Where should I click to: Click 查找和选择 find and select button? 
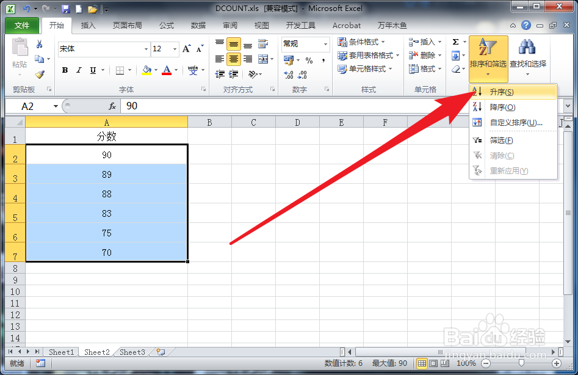528,58
